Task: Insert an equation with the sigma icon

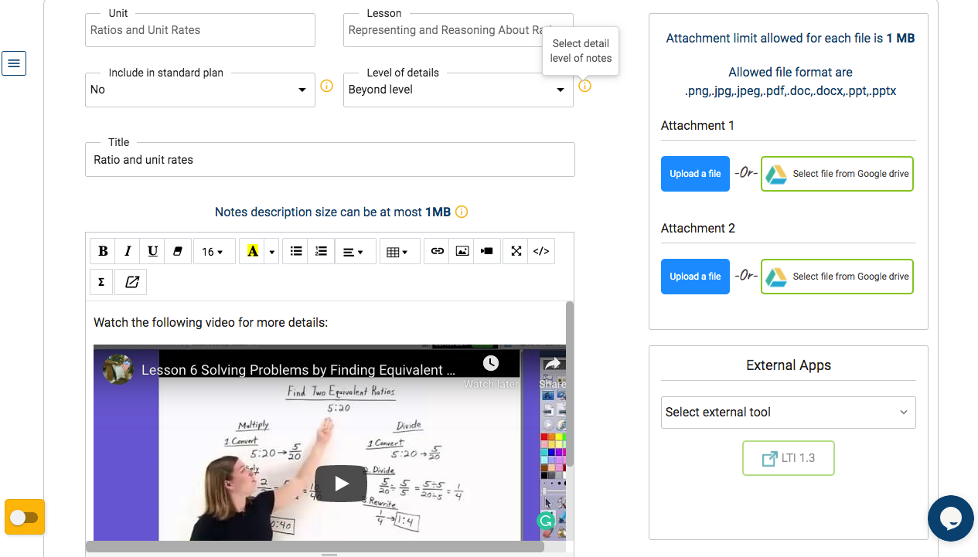Action: (101, 282)
